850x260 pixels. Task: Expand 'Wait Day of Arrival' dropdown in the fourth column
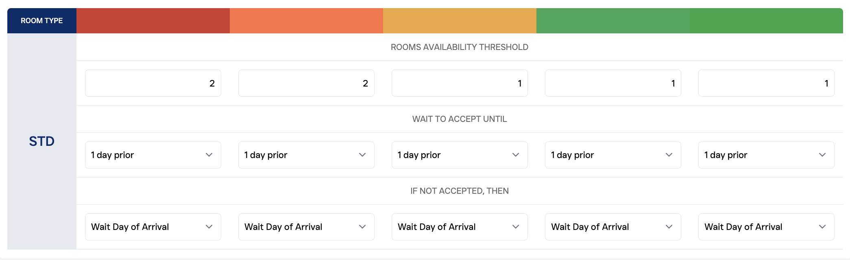point(613,227)
